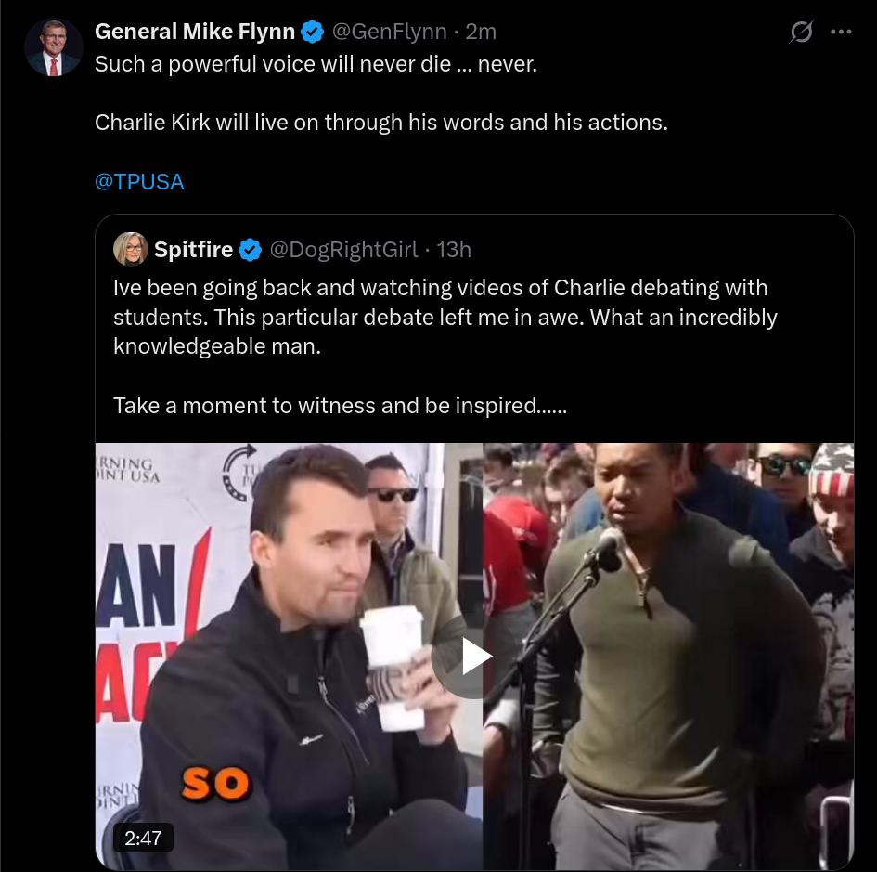The height and width of the screenshot is (872, 877).
Task: Click the left half of the video thumbnail
Action: click(x=290, y=656)
